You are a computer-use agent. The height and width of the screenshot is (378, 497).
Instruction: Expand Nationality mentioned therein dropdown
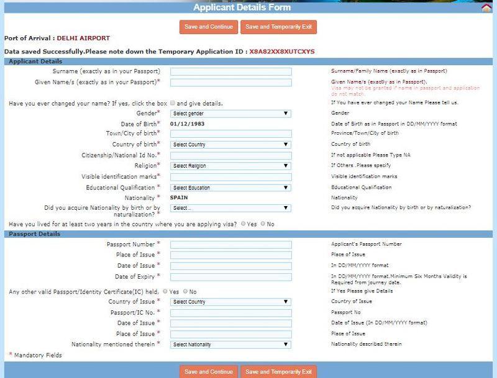(230, 344)
